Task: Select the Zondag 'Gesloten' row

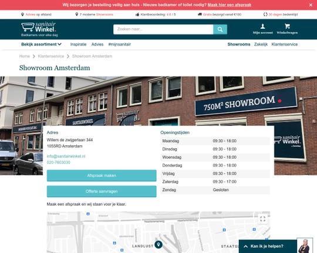Action: pyautogui.click(x=215, y=190)
